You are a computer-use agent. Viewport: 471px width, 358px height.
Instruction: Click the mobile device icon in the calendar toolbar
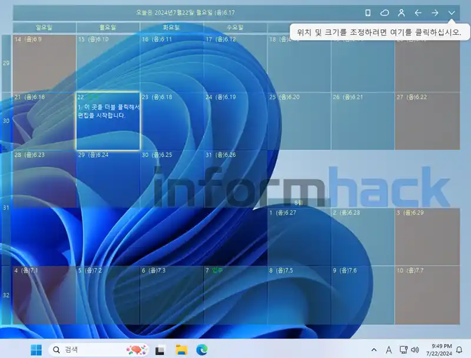click(368, 12)
